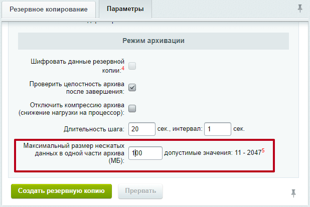
Task: Uncheck Проверить целостность архива после завершения
Action: point(132,88)
